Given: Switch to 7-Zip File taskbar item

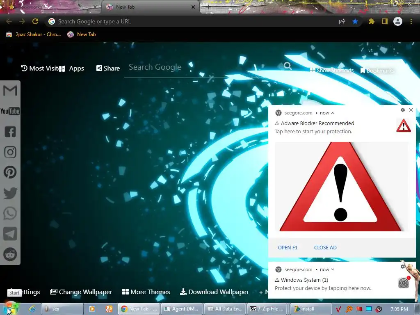Looking at the screenshot, I should [267, 309].
